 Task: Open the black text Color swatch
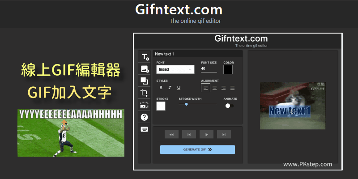pos(228,70)
